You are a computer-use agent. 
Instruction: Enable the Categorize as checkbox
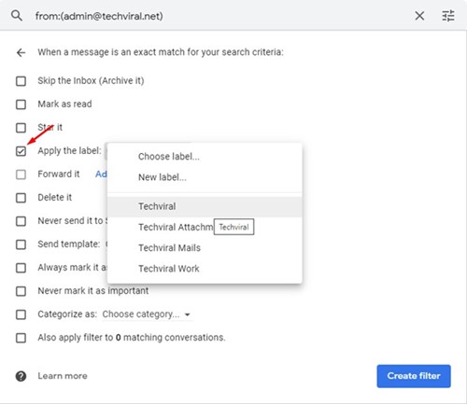(21, 314)
